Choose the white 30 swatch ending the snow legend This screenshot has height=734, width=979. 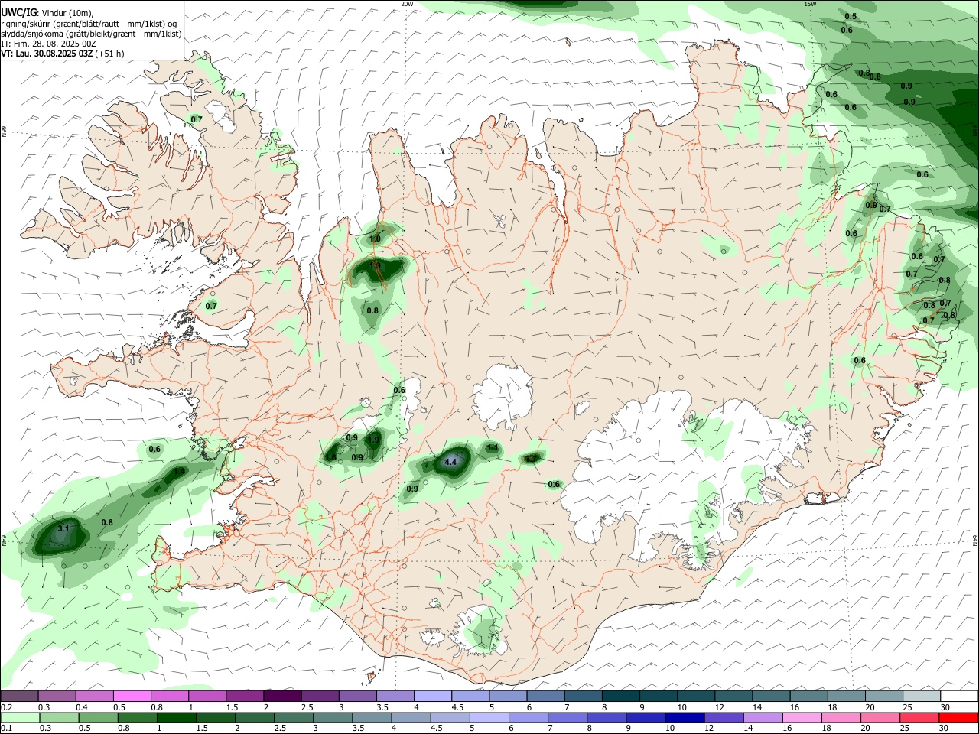(958, 697)
